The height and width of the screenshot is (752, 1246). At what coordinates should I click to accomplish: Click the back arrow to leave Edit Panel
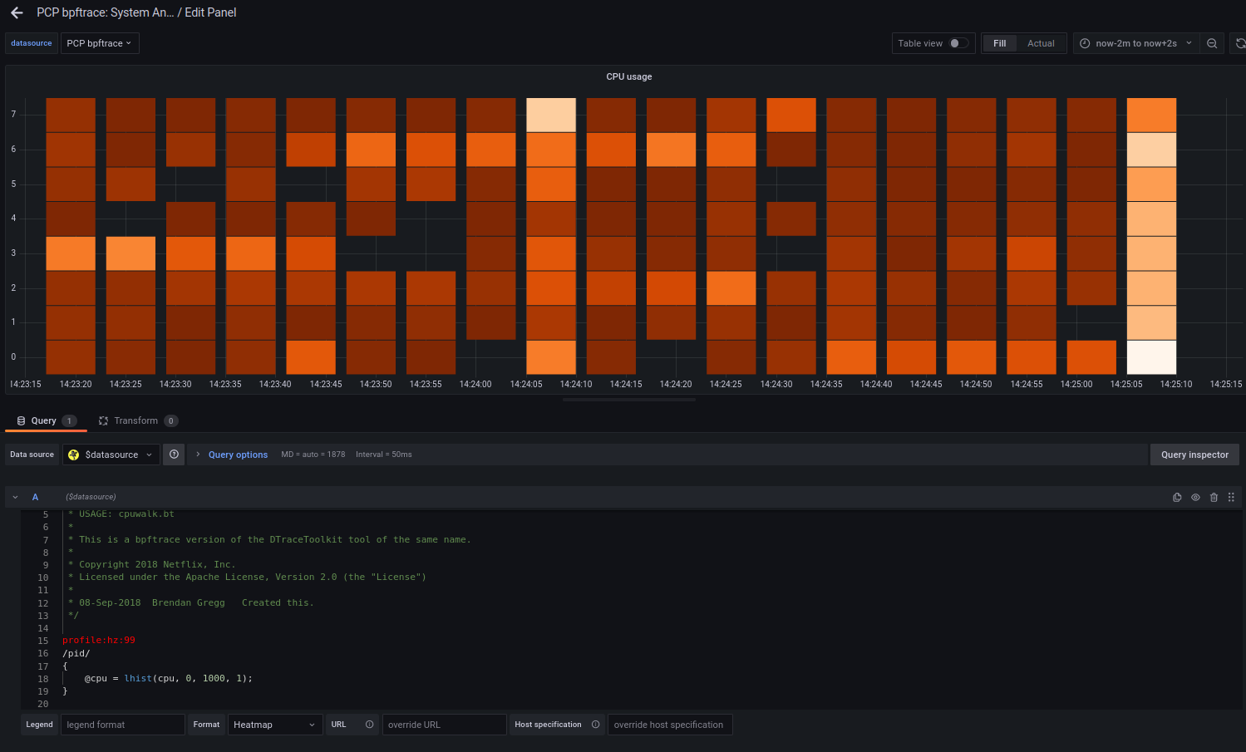(x=17, y=12)
